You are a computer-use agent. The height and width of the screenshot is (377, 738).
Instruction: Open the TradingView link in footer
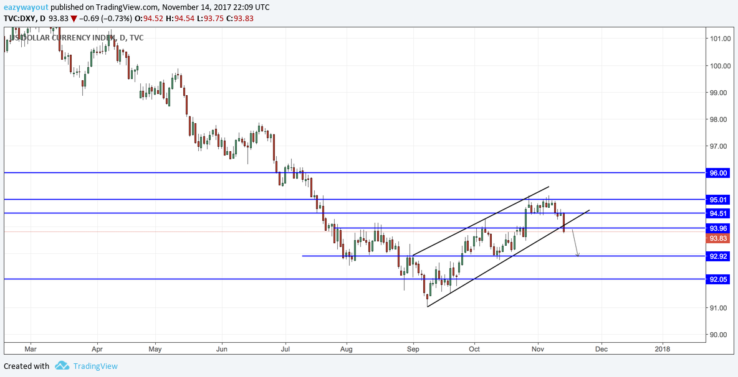tap(95, 366)
